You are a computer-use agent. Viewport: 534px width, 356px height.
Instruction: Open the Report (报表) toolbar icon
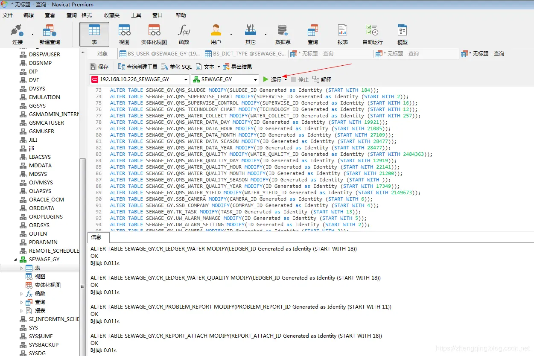coord(343,34)
